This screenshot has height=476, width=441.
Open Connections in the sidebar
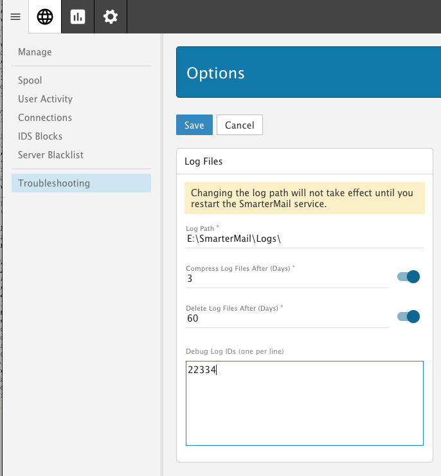[45, 118]
